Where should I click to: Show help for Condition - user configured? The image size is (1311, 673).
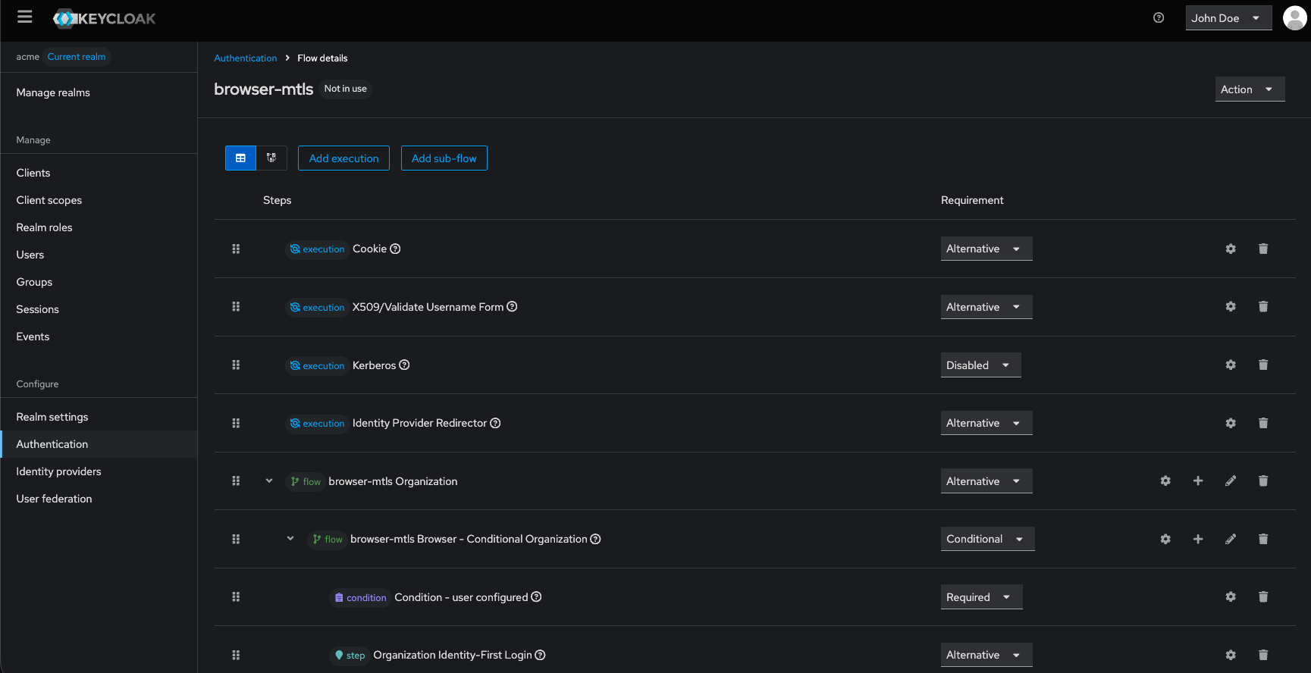coord(536,596)
